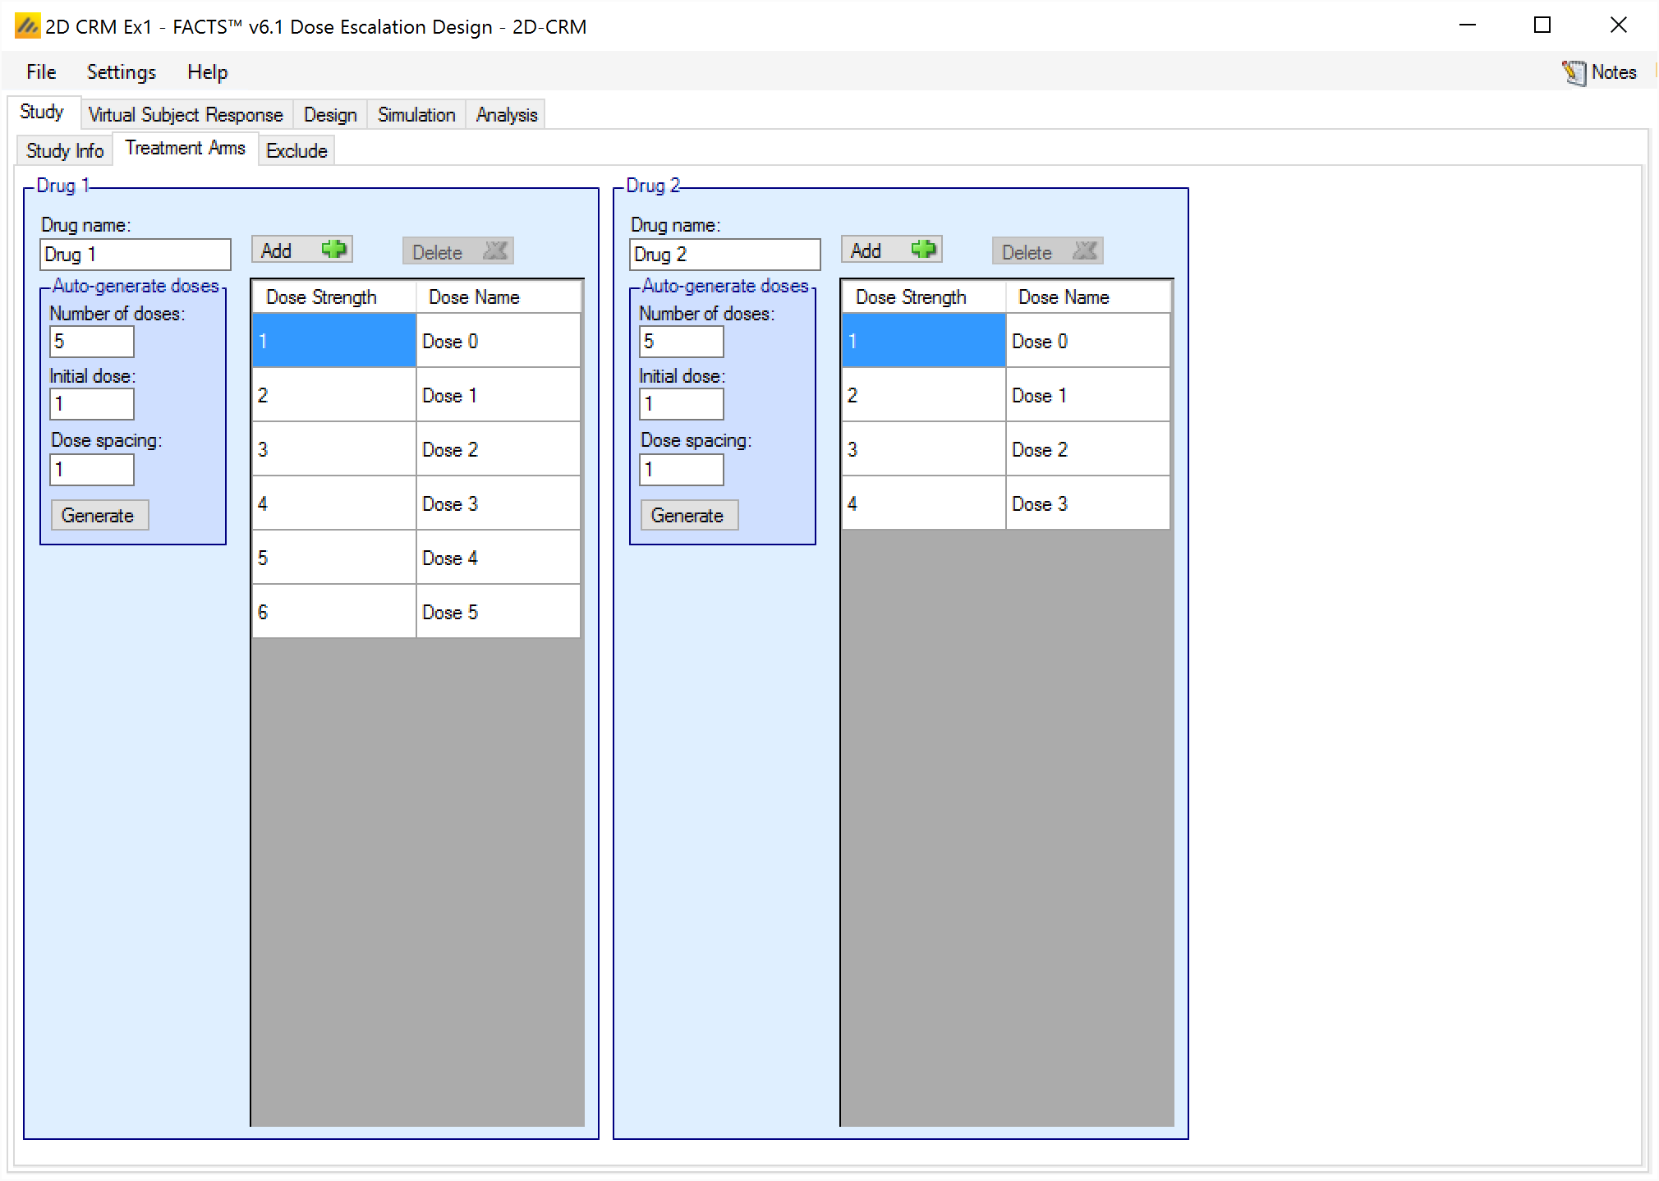Click green plus Add icon for Drug 2
The height and width of the screenshot is (1181, 1659).
[923, 250]
